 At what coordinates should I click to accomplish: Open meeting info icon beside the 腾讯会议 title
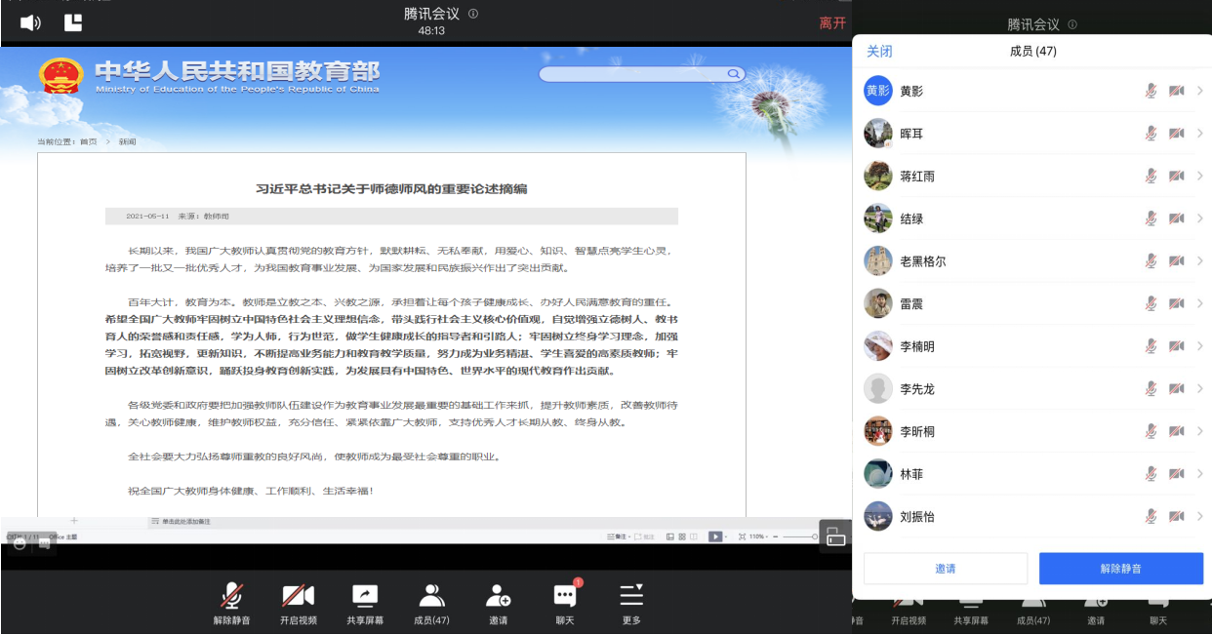pos(473,14)
